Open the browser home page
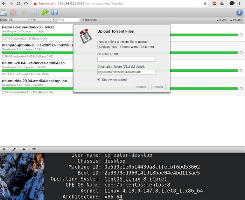 click(26, 4)
